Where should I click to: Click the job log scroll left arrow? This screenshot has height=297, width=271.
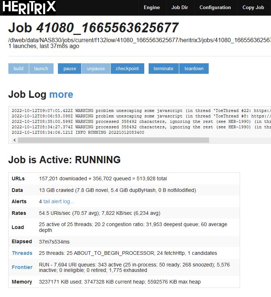click(x=15, y=140)
